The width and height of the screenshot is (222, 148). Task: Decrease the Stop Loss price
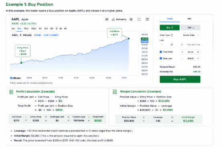point(182,58)
